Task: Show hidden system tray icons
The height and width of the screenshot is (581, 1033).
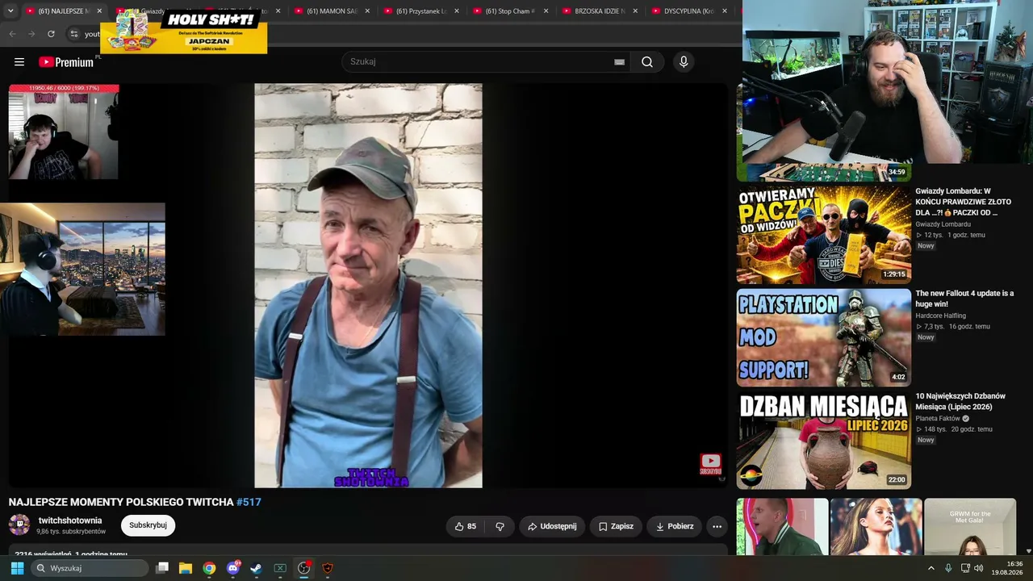Action: coord(931,568)
